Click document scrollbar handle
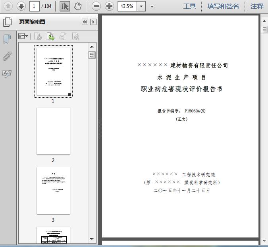 point(264,29)
